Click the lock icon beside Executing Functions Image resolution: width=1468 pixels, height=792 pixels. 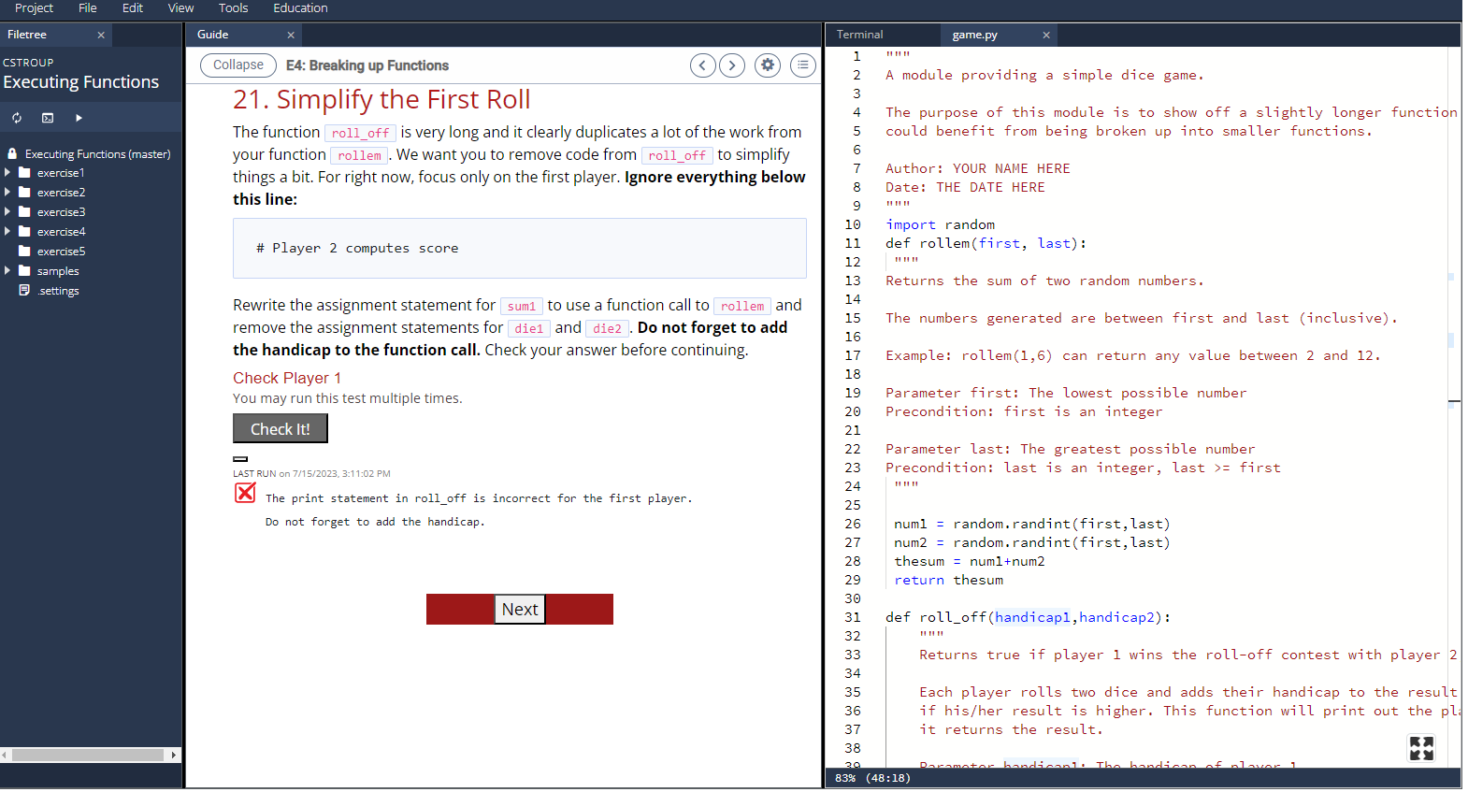pos(12,153)
